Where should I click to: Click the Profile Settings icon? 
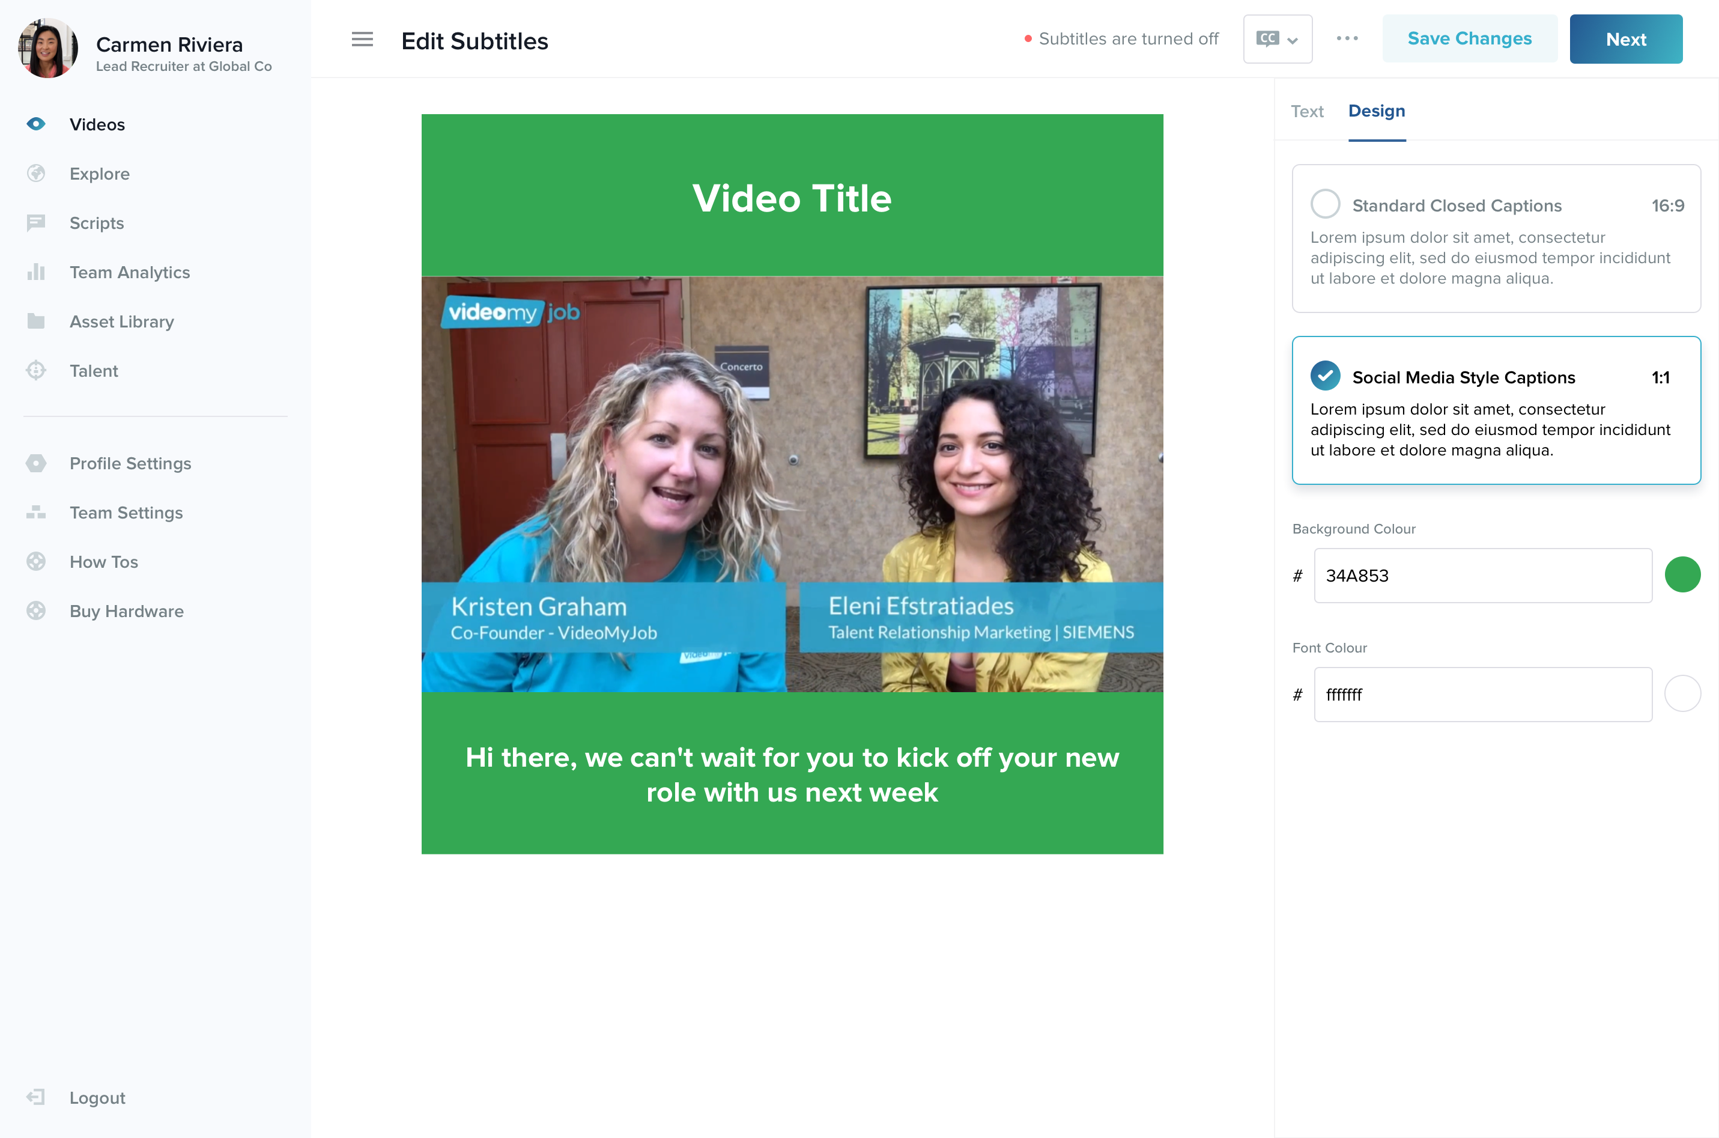pos(35,463)
